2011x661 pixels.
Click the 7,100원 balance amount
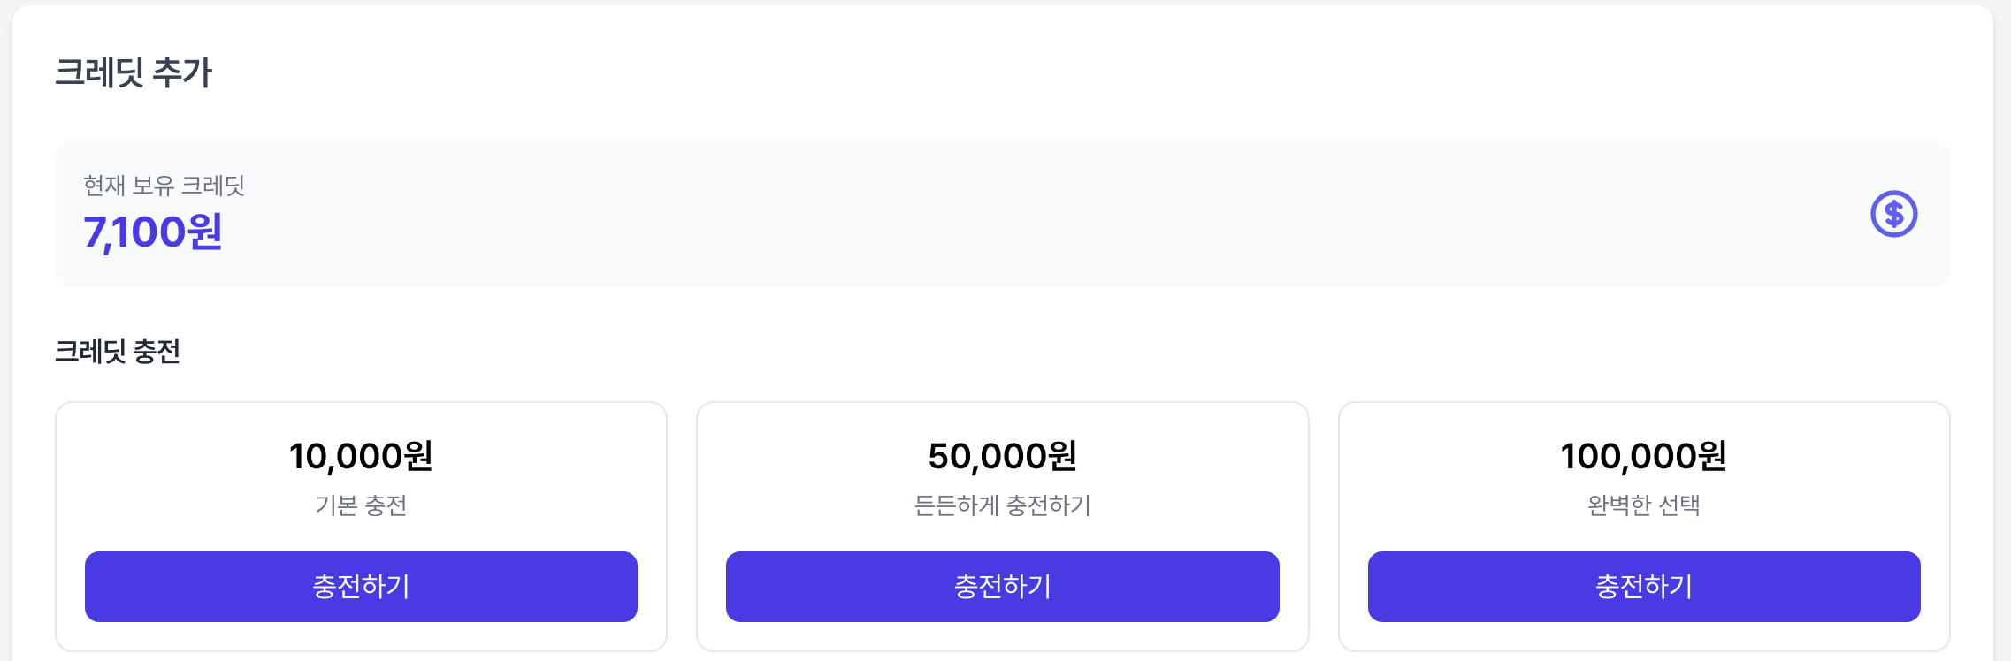point(153,232)
